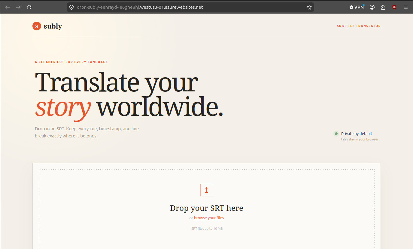The height and width of the screenshot is (249, 413).
Task: Click the Files stay in your browser text
Action: point(360,139)
